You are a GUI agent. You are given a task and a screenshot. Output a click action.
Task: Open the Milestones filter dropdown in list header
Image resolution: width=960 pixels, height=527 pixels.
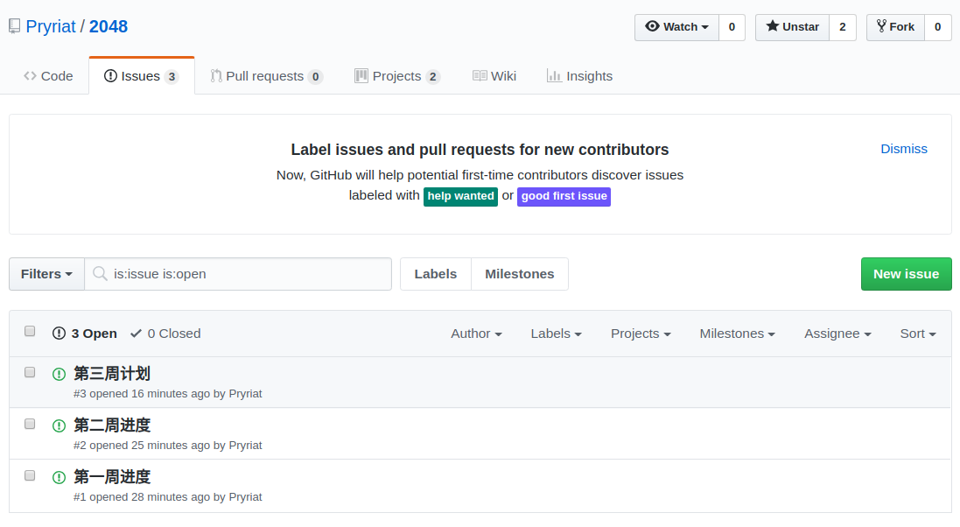click(737, 334)
